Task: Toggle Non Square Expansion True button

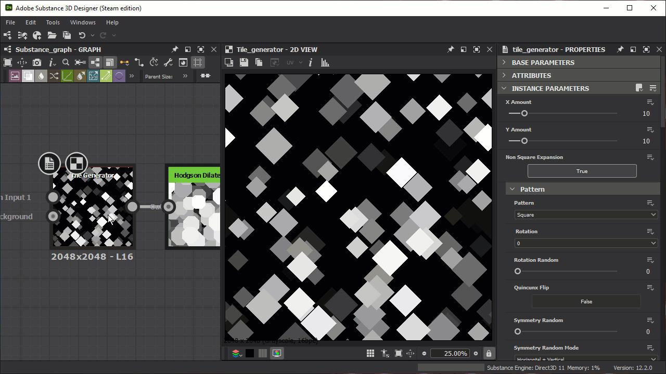Action: pos(582,171)
